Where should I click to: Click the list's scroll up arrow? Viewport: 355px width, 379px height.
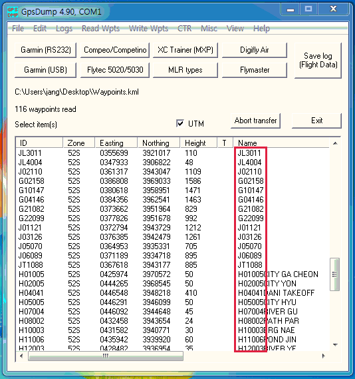[335, 143]
